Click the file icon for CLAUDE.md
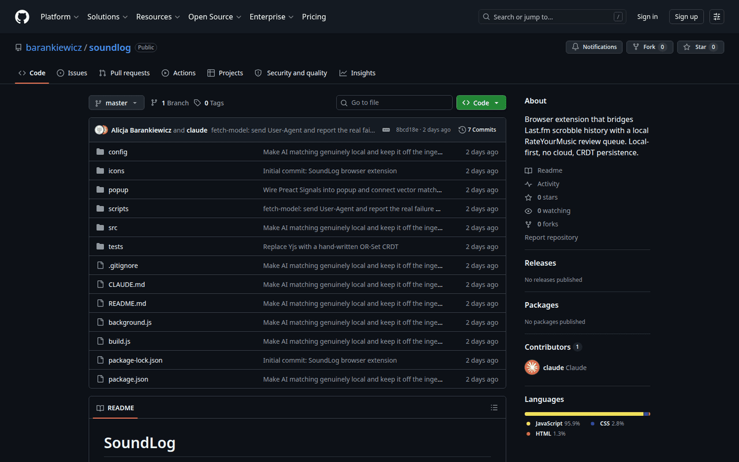 click(x=100, y=285)
